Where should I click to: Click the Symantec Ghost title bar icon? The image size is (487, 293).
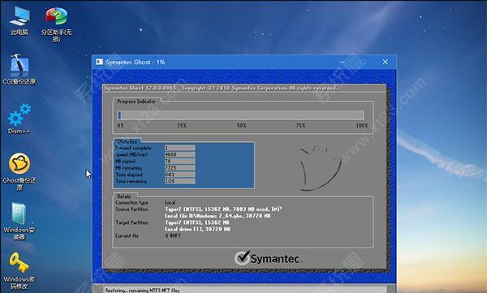pyautogui.click(x=99, y=62)
